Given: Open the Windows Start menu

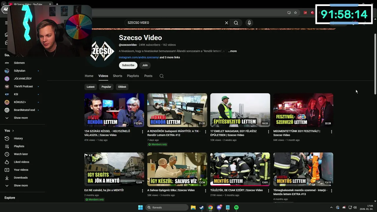Looking at the screenshot, I should [x=140, y=208].
